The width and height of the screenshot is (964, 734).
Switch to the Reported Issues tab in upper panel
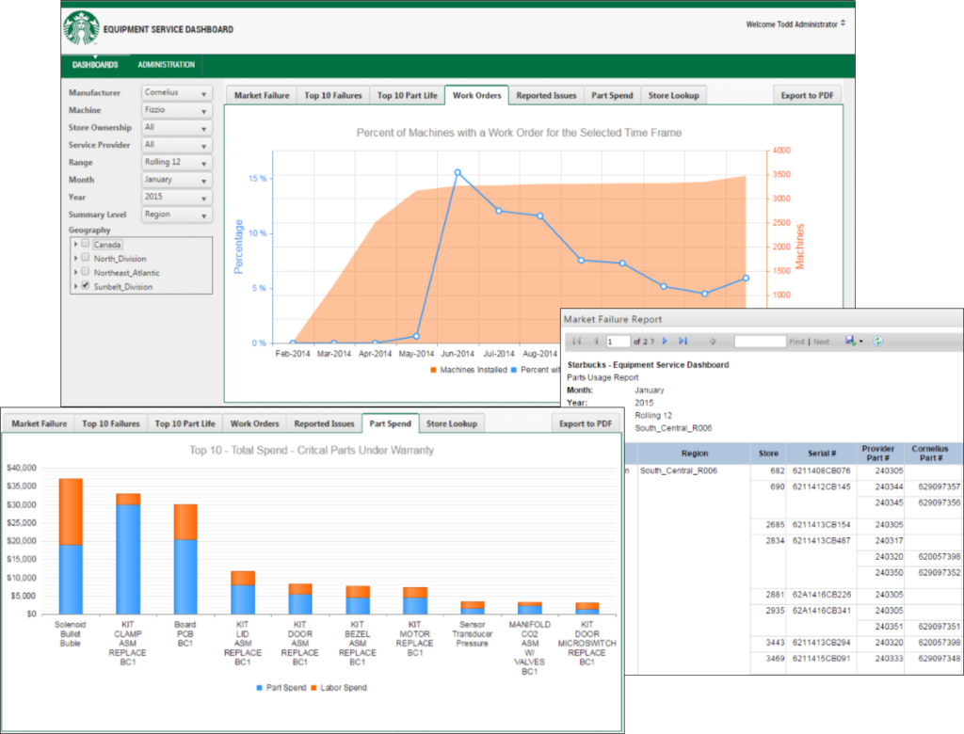tap(546, 95)
